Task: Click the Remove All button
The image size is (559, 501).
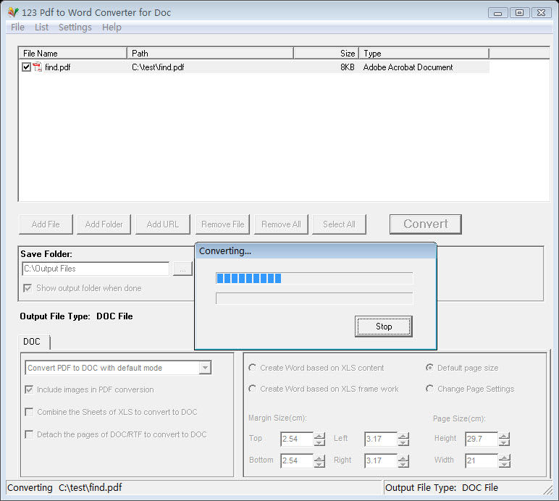Action: pos(281,224)
